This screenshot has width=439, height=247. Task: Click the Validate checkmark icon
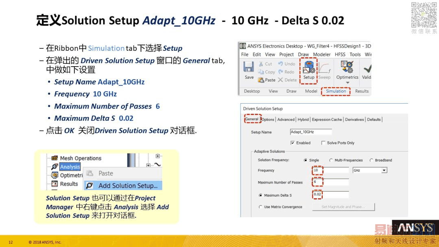point(367,68)
